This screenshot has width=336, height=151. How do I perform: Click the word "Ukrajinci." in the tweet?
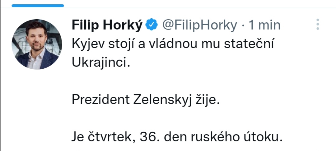100,63
